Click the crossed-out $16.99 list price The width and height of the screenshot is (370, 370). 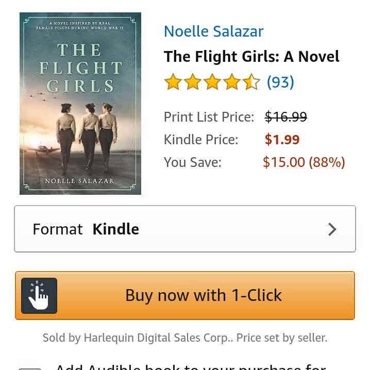285,117
